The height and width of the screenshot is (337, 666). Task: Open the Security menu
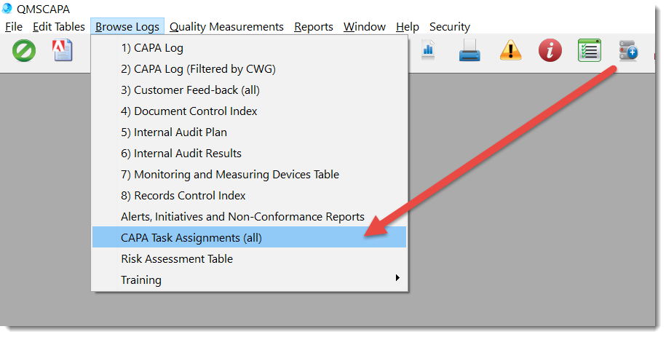coord(450,27)
